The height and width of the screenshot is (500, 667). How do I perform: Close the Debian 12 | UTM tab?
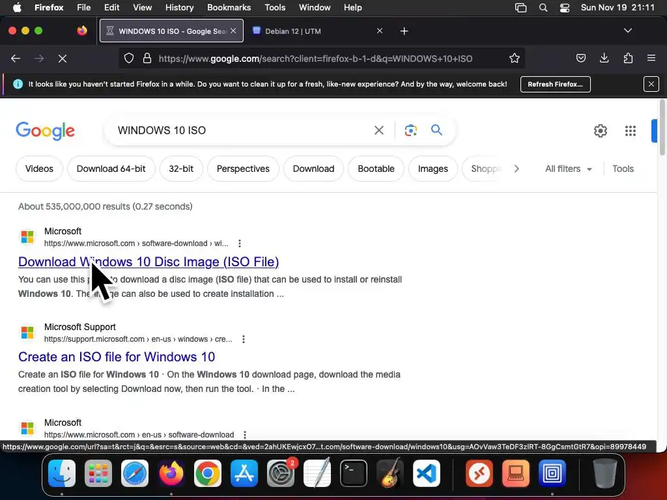coord(380,31)
